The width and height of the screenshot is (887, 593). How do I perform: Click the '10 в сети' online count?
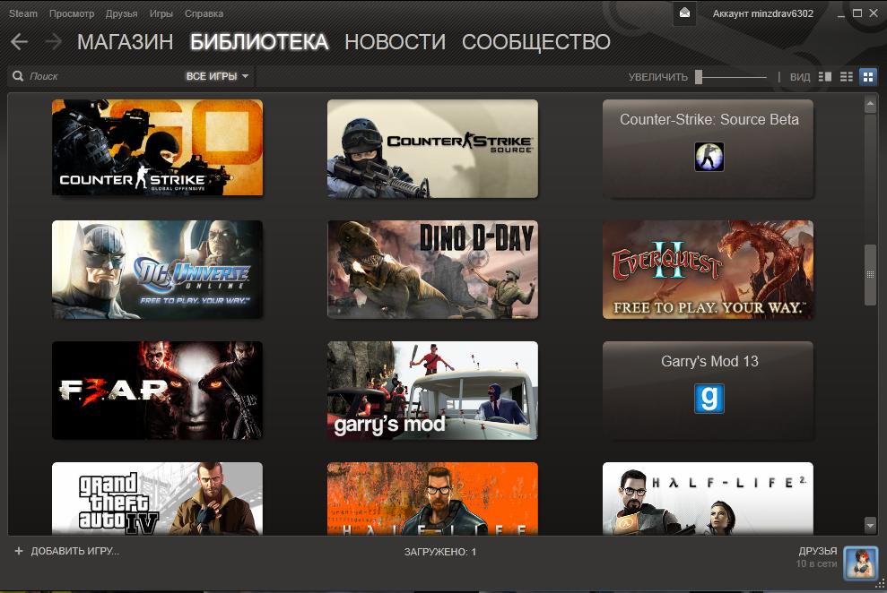pyautogui.click(x=816, y=563)
